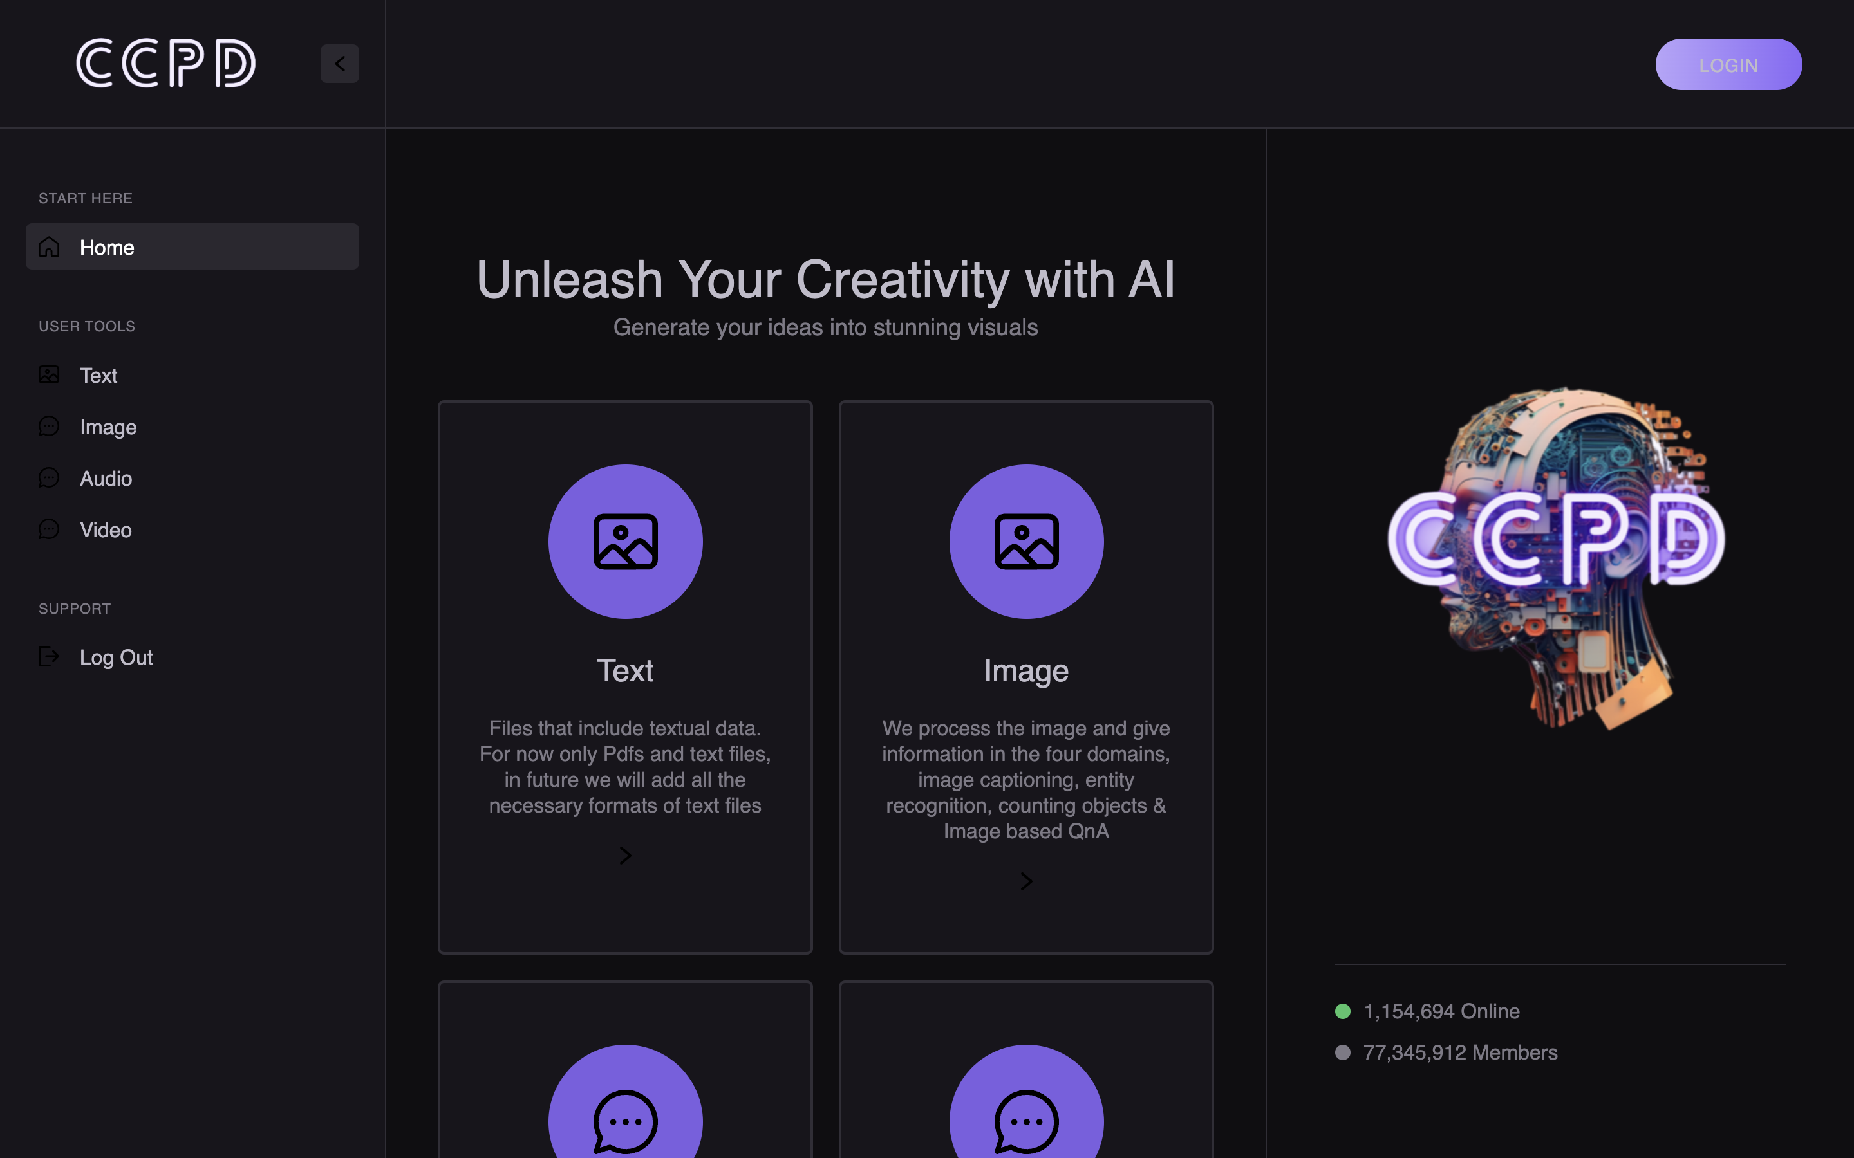This screenshot has height=1158, width=1854.
Task: Click purple image icon on Image card
Action: click(1026, 542)
